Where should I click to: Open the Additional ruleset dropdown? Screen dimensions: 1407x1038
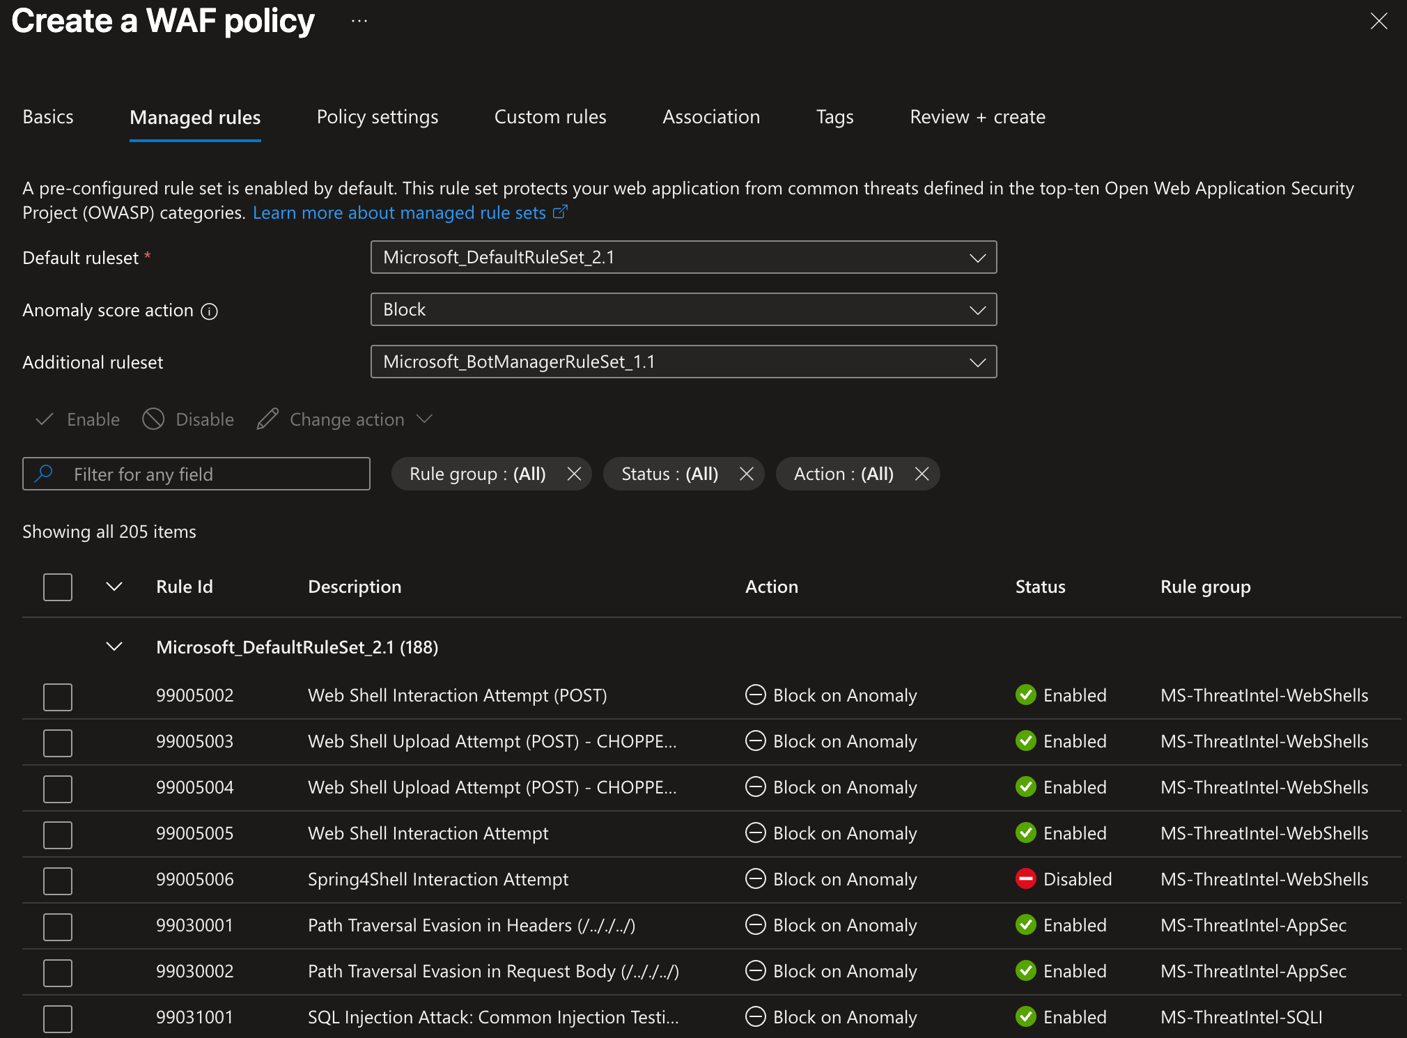pyautogui.click(x=683, y=362)
